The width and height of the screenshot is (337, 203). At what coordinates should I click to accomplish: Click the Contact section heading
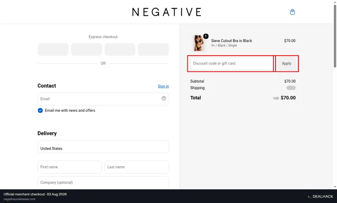47,85
